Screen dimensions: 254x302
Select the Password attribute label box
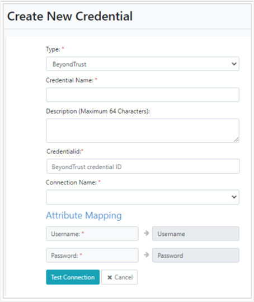pyautogui.click(x=92, y=255)
